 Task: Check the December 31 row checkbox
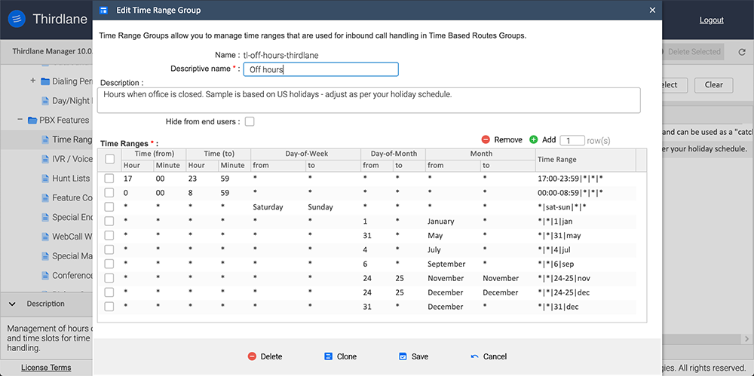tap(109, 306)
